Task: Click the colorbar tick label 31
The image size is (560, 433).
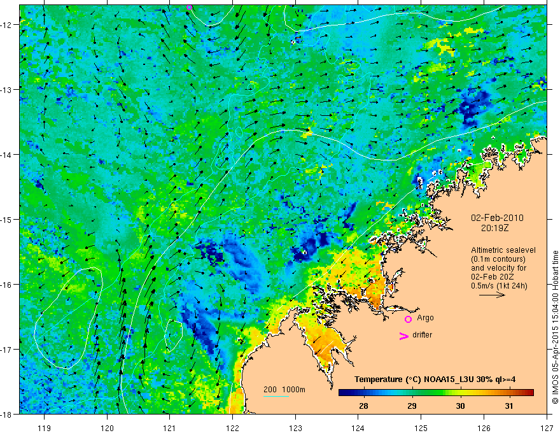Action: click(509, 406)
